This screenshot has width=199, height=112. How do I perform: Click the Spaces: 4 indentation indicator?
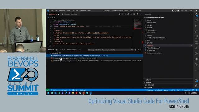pyautogui.click(x=166, y=90)
